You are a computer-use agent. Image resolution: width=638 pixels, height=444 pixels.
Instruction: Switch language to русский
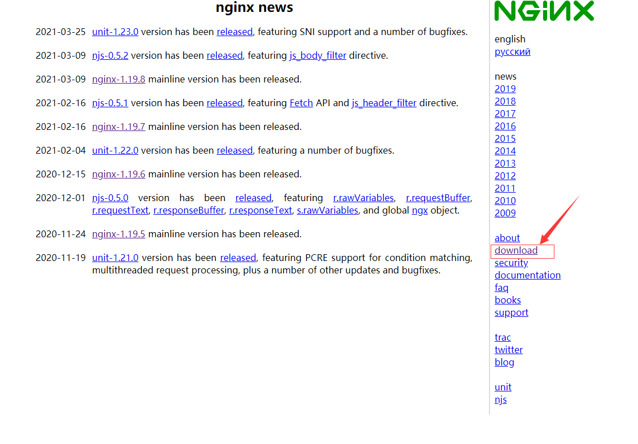click(x=512, y=51)
